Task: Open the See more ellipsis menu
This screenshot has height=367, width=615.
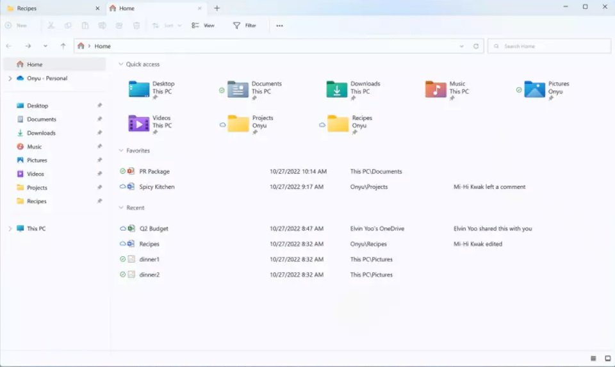Action: point(279,26)
